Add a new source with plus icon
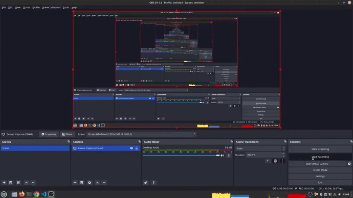 click(x=75, y=183)
